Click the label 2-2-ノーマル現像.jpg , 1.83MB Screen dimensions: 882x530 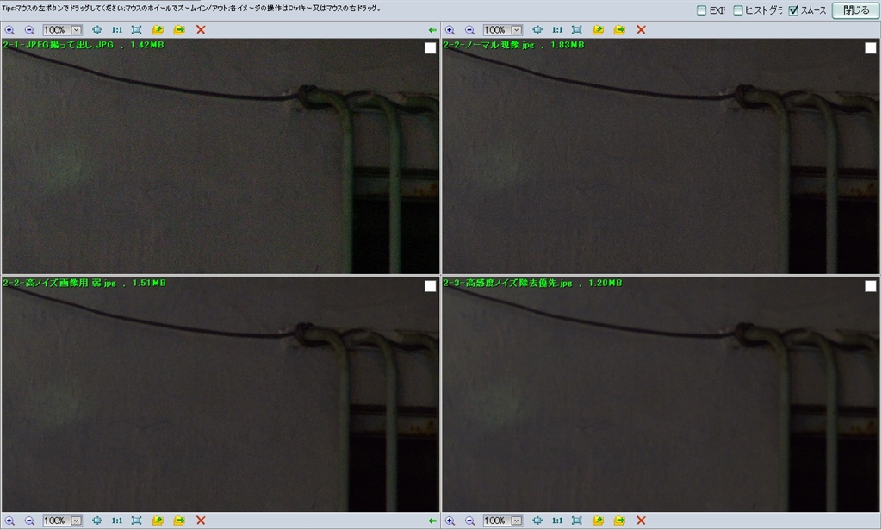pyautogui.click(x=513, y=45)
